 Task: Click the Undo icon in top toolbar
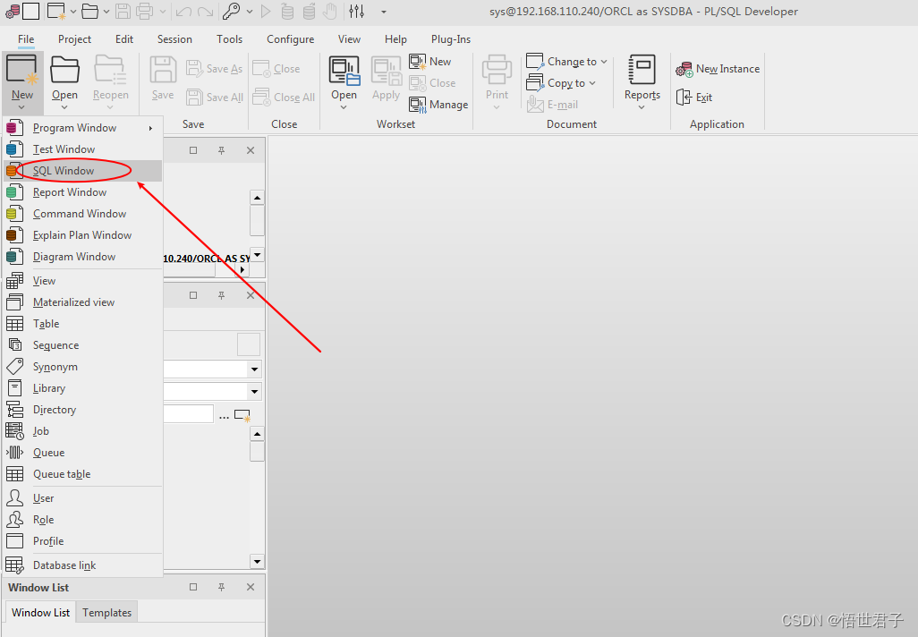pos(183,11)
